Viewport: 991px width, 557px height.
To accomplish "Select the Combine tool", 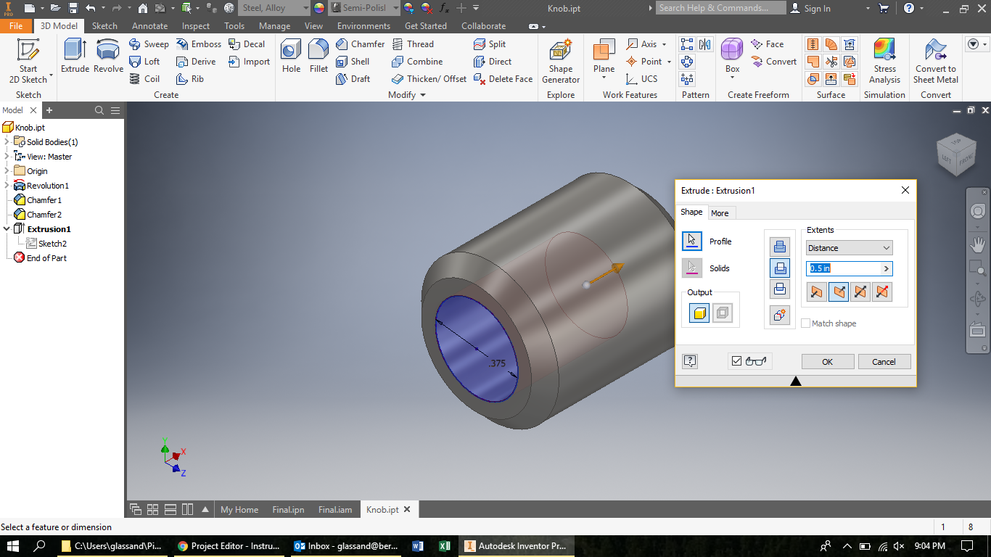I will click(417, 62).
